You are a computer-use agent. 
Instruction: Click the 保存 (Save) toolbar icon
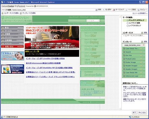click(x=97, y=10)
